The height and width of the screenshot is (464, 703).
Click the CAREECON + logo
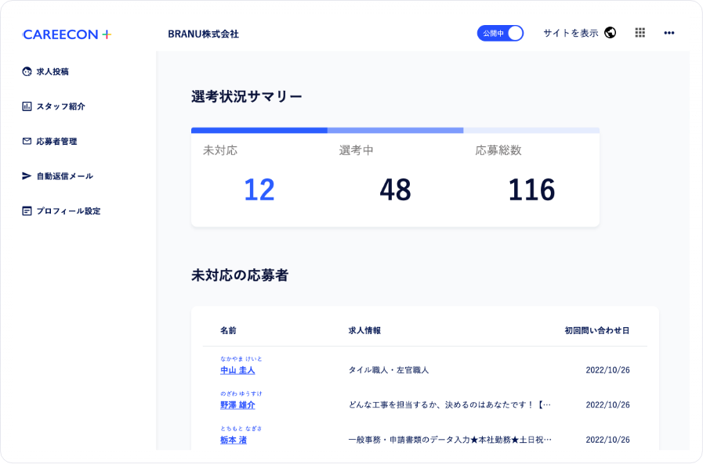coord(67,34)
